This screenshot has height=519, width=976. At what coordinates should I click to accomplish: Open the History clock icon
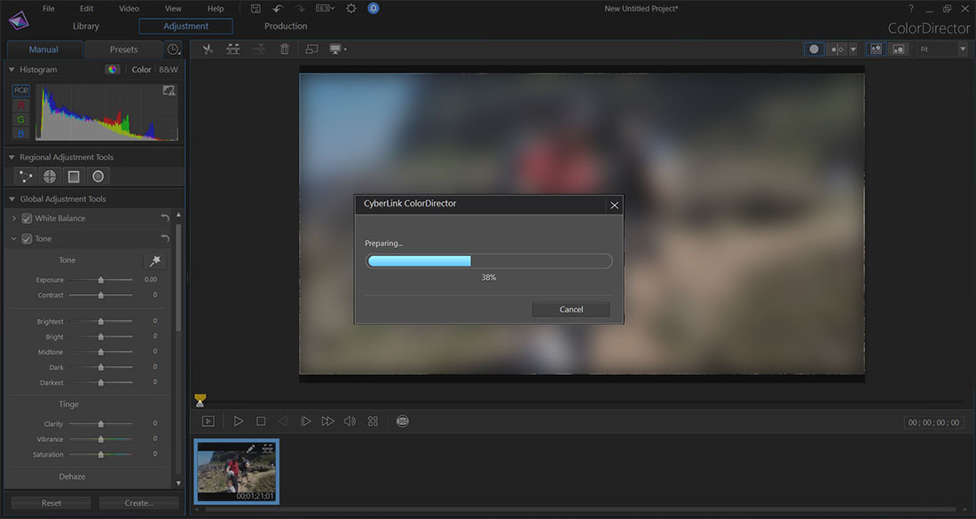173,49
